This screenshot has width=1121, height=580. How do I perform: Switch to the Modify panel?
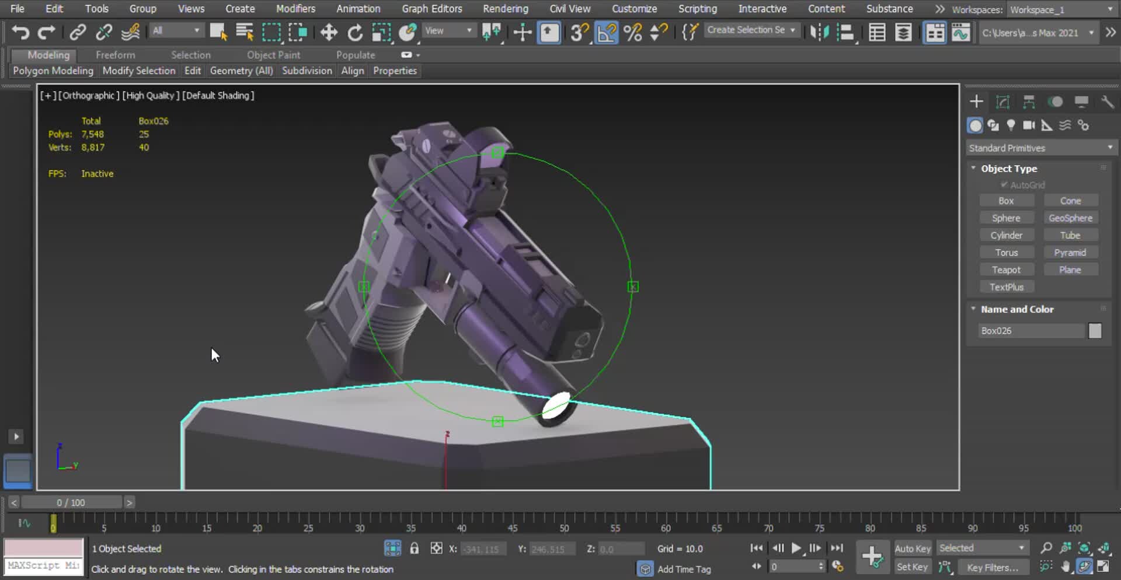(x=1002, y=101)
